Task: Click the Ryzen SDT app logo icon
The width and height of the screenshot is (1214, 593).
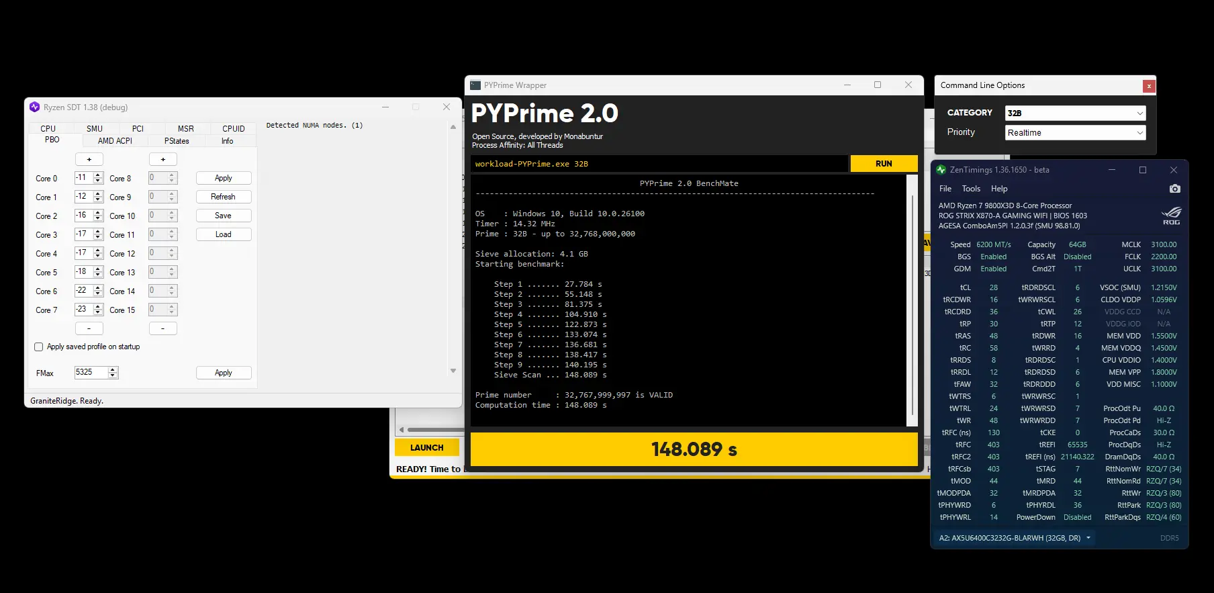Action: pyautogui.click(x=35, y=107)
